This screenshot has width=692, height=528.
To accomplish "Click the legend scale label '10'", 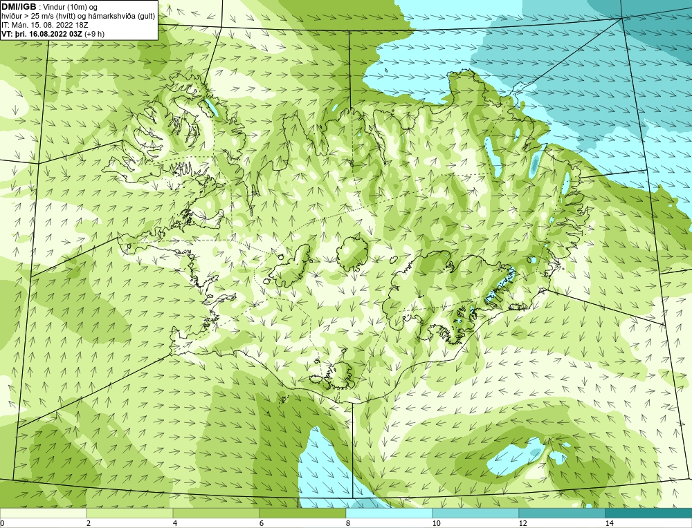I will [x=437, y=523].
